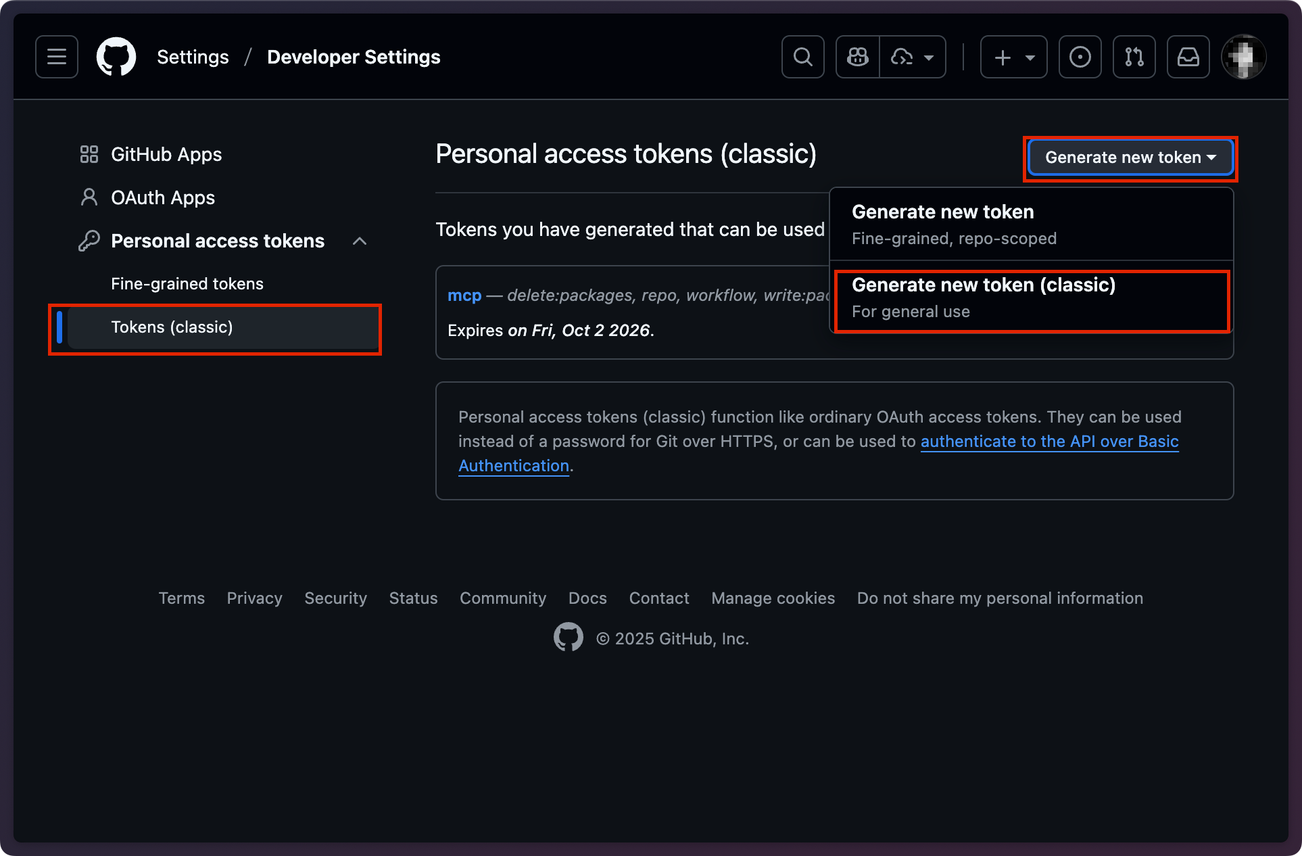Open the mcp token link
The image size is (1302, 856).
[x=464, y=295]
